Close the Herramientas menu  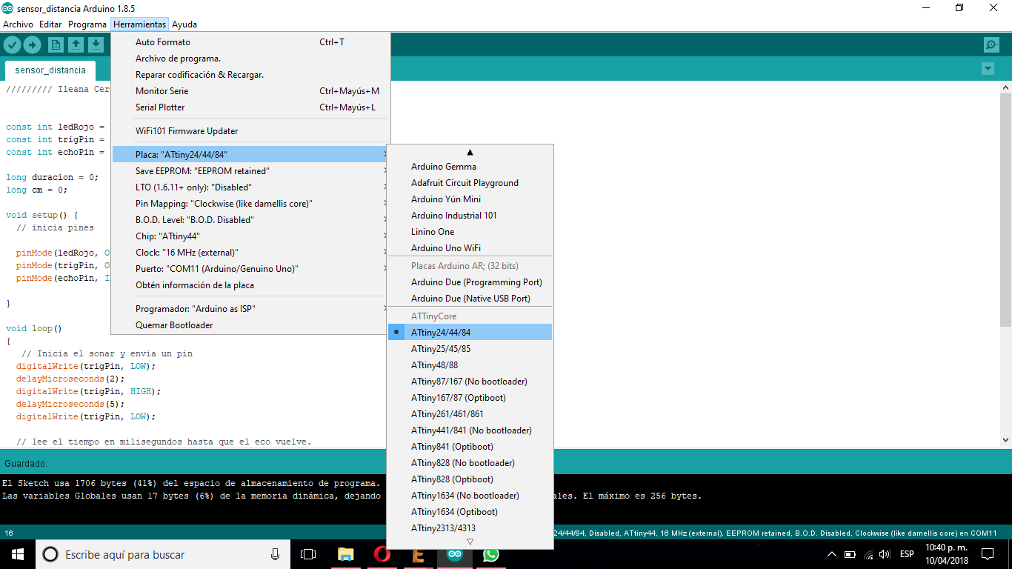[x=140, y=24]
